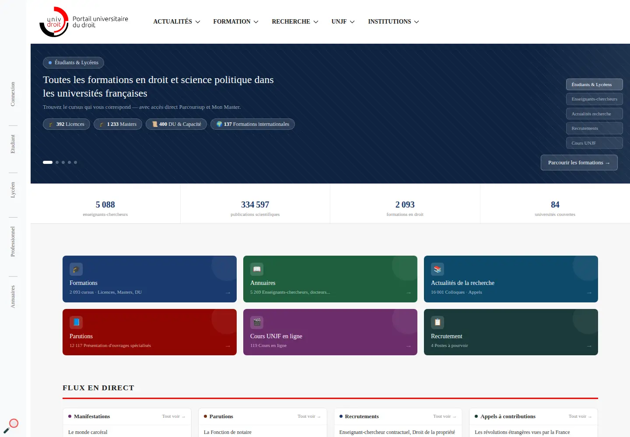Open the 1 233 Masters pill
The height and width of the screenshot is (437, 630).
tap(118, 124)
